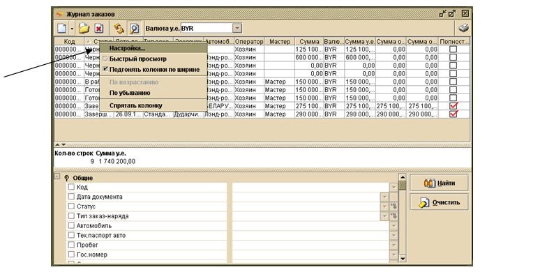Open dropdown for Код filter value
This screenshot has width=540, height=272.
pos(393,187)
